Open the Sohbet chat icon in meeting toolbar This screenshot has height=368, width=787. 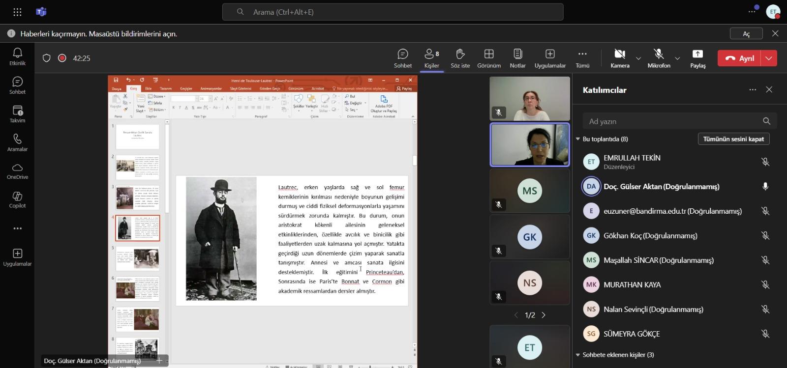point(402,57)
